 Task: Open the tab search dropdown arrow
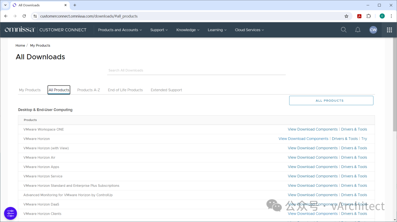click(5, 5)
